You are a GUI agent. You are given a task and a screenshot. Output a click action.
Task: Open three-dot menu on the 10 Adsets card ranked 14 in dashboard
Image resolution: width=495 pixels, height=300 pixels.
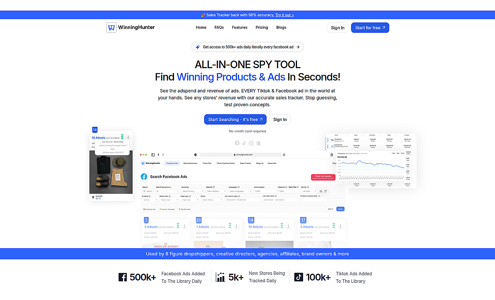[288, 226]
